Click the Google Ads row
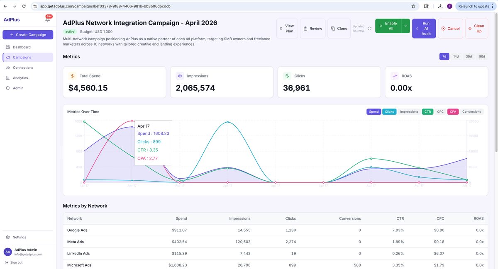This screenshot has width=498, height=269. (275, 230)
